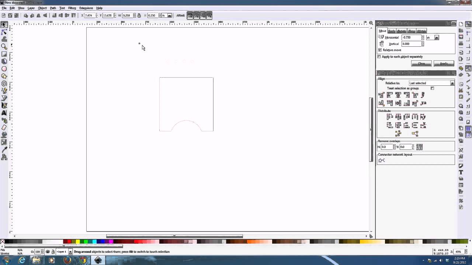Screen dimensions: 472x265
Task: Select the Spiral tool
Action: (x=4, y=84)
